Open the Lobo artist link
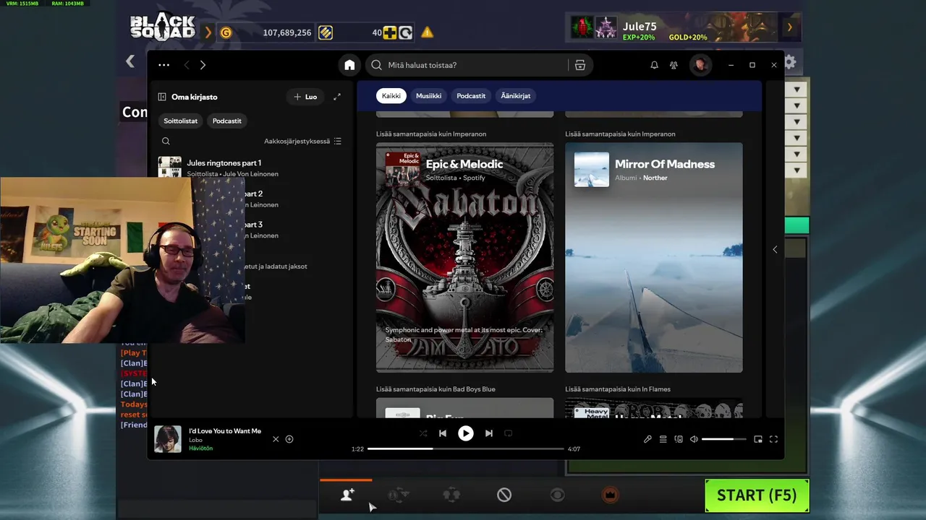The width and height of the screenshot is (926, 520). [195, 440]
